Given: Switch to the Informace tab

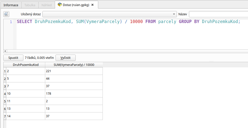Looking at the screenshot, I should 11,5.
